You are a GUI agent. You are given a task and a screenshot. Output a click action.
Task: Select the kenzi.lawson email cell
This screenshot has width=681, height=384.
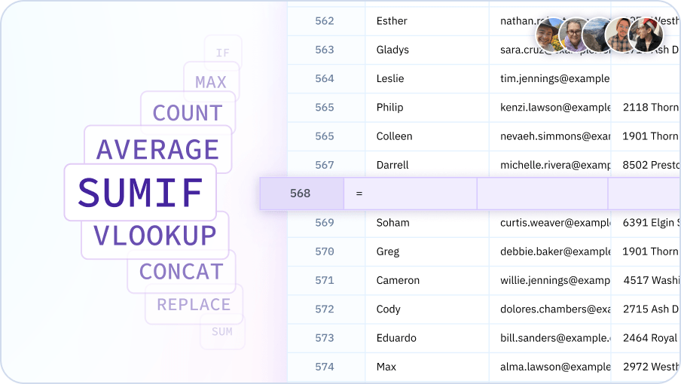550,107
